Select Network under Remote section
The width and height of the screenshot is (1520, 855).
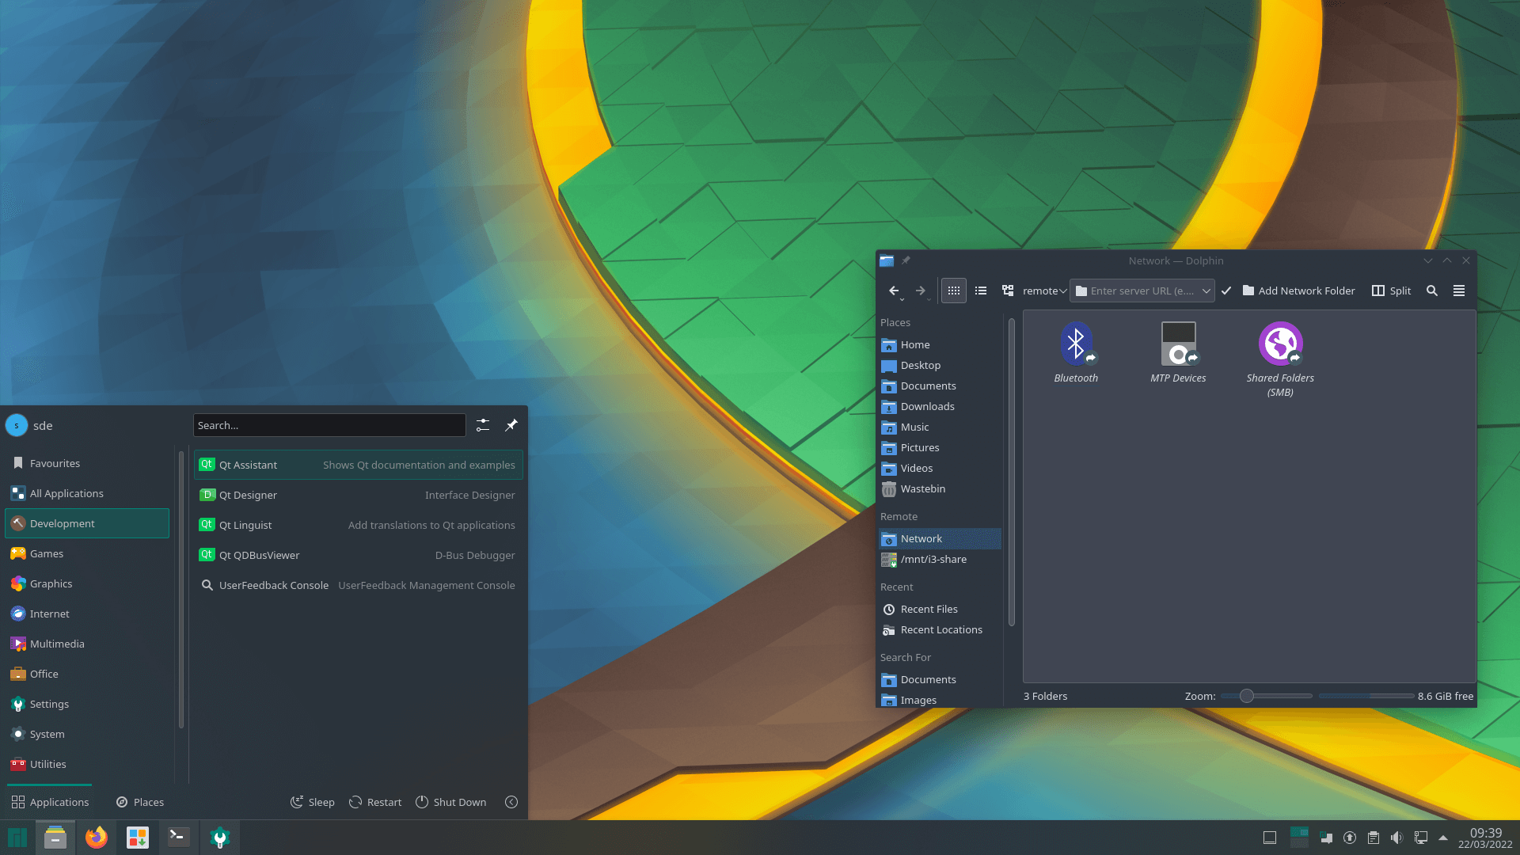click(x=940, y=539)
